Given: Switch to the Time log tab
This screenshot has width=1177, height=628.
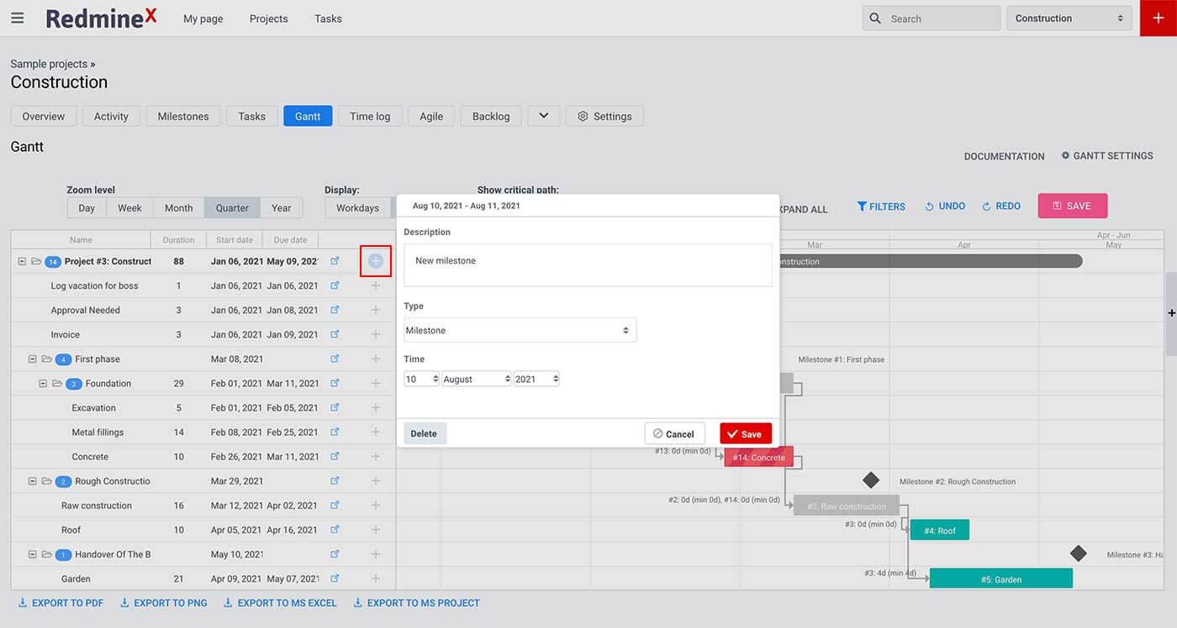Looking at the screenshot, I should 370,116.
